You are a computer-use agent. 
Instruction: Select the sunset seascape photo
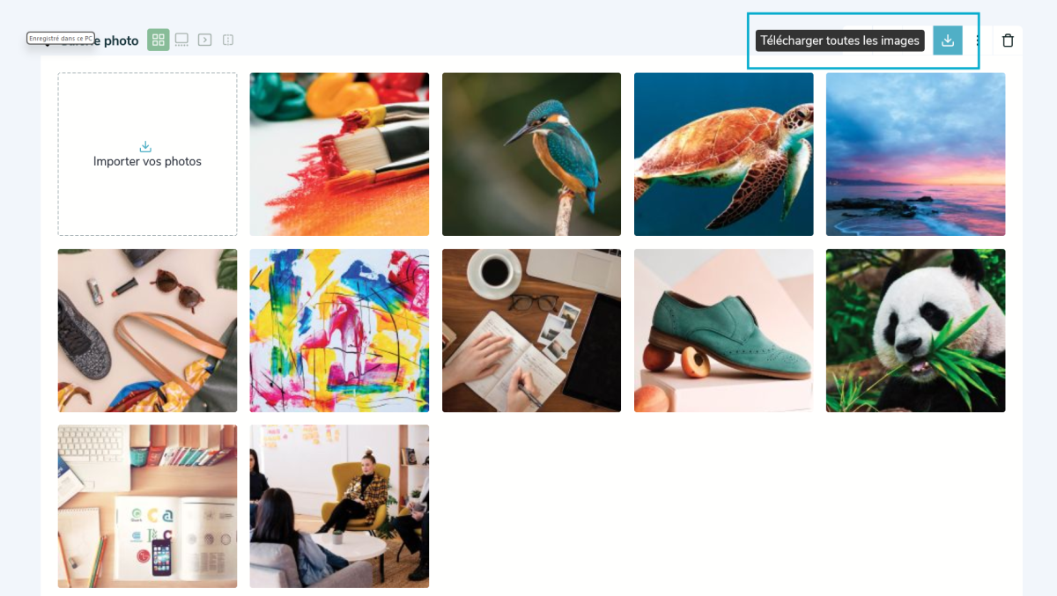tap(915, 154)
